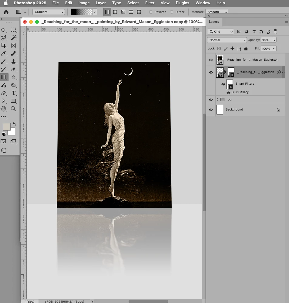Open the Opacity slider dropdown

coord(274,40)
